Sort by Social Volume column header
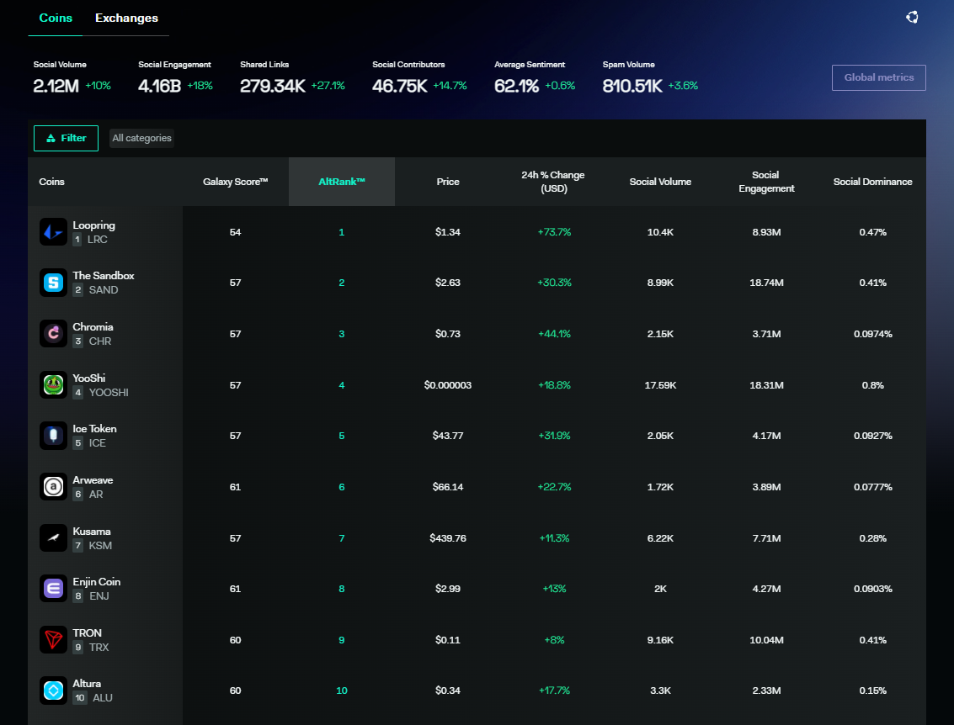 coord(660,182)
